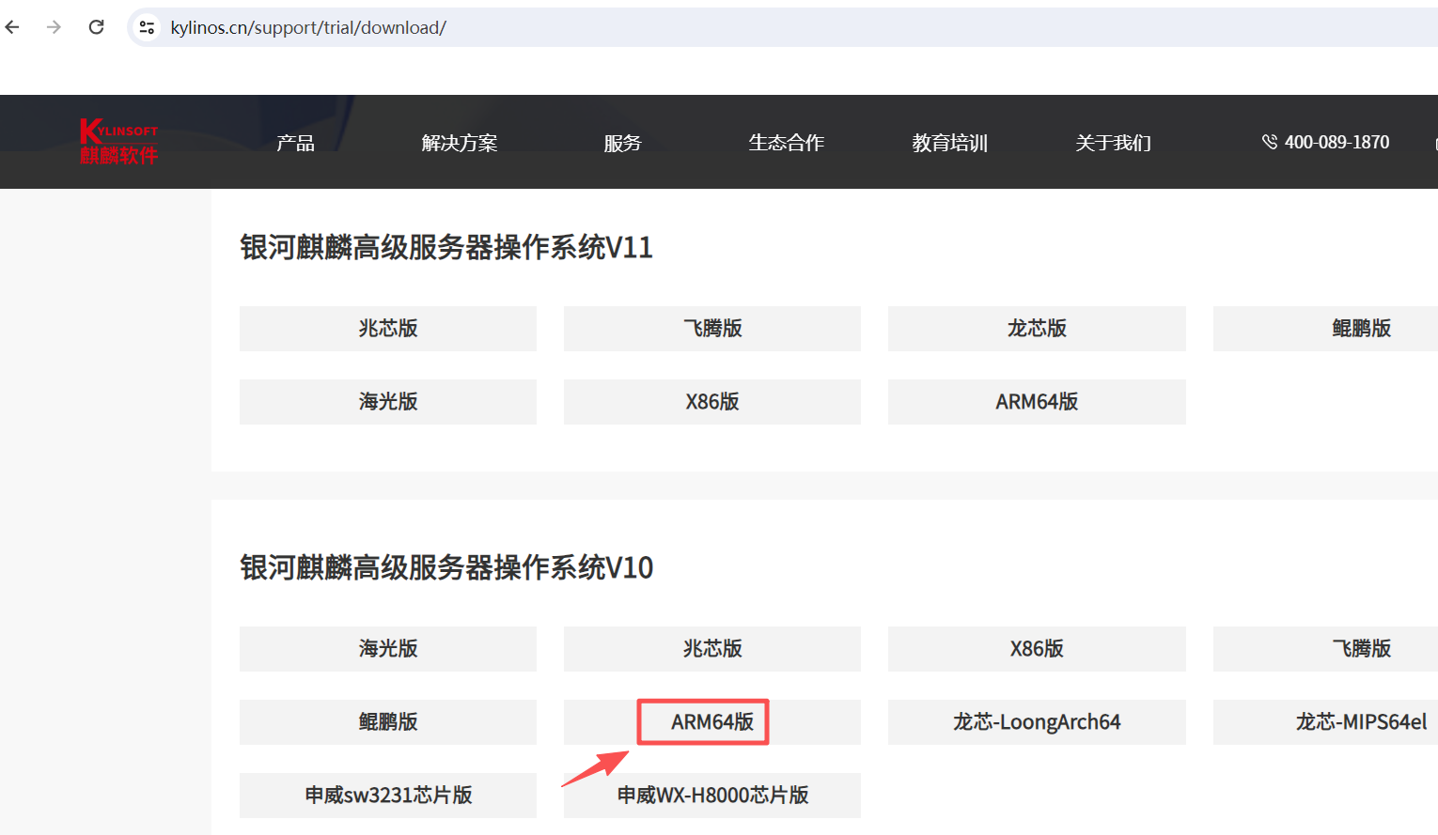Select V10 海光版 download button
The image size is (1438, 835).
click(388, 649)
